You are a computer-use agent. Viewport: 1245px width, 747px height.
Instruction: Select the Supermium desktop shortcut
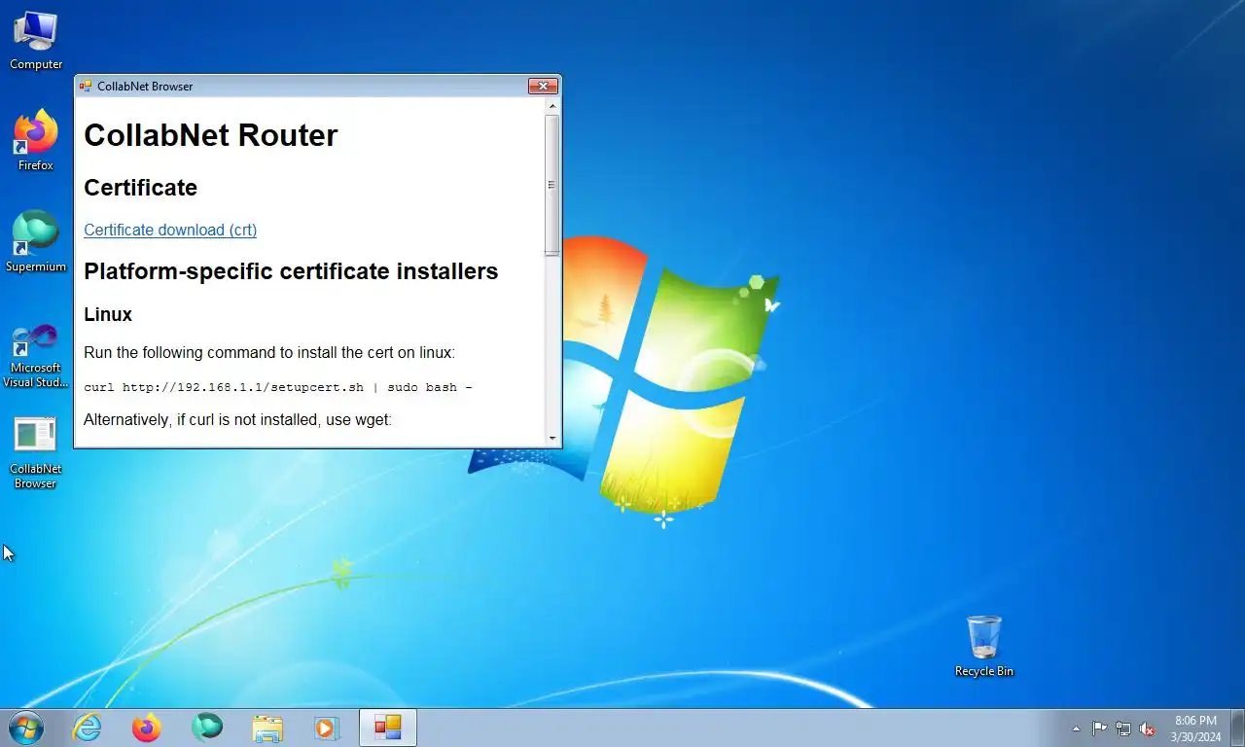point(36,242)
